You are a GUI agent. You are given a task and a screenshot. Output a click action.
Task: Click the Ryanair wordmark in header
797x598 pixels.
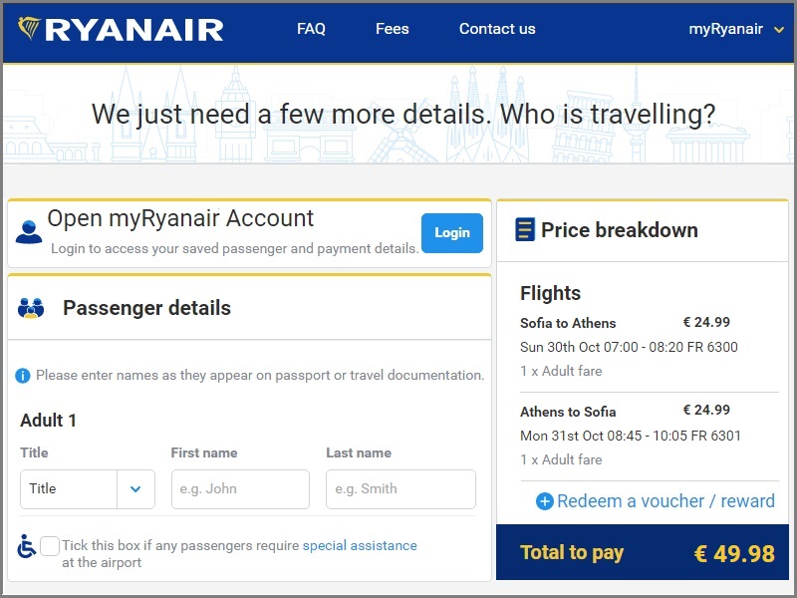click(134, 29)
